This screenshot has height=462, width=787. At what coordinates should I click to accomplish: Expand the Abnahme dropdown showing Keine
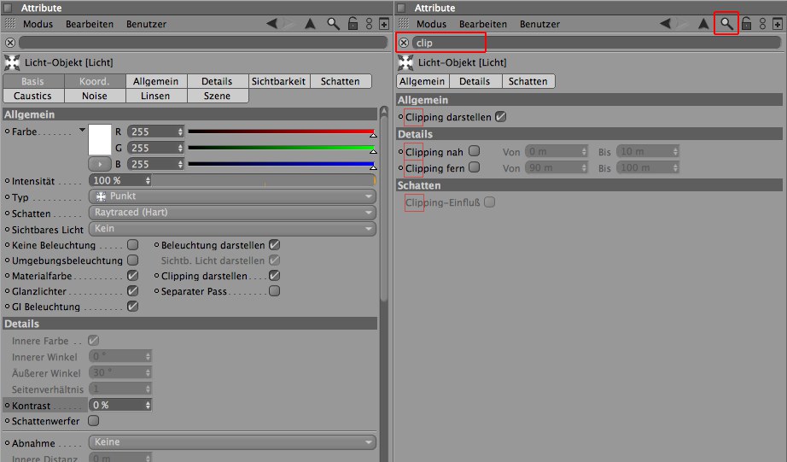coord(232,442)
